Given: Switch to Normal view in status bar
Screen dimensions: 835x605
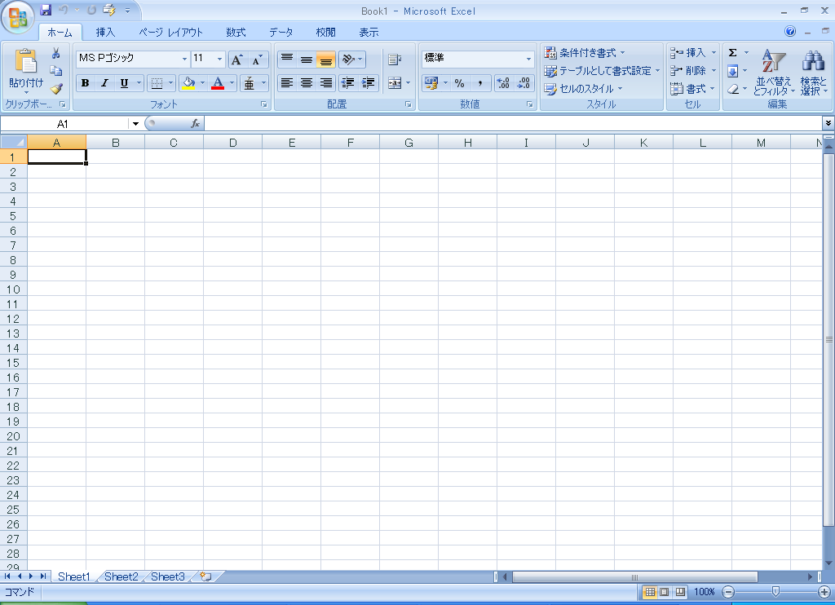Looking at the screenshot, I should coord(650,592).
